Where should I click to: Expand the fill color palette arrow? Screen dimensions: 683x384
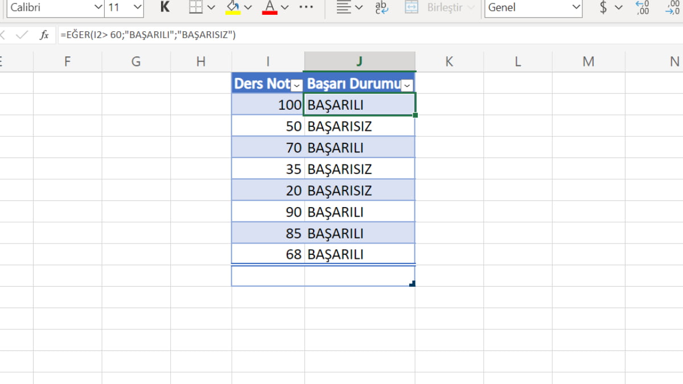tap(248, 7)
